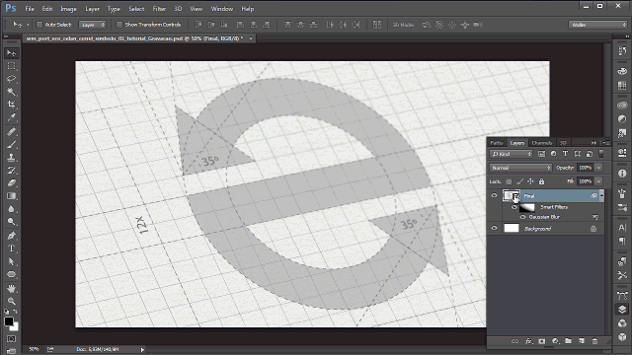632x355 pixels.
Task: Select the Blur tool
Action: (x=11, y=209)
